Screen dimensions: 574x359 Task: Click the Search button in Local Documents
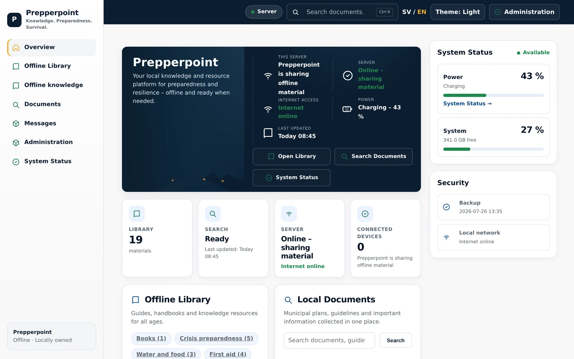(x=395, y=340)
